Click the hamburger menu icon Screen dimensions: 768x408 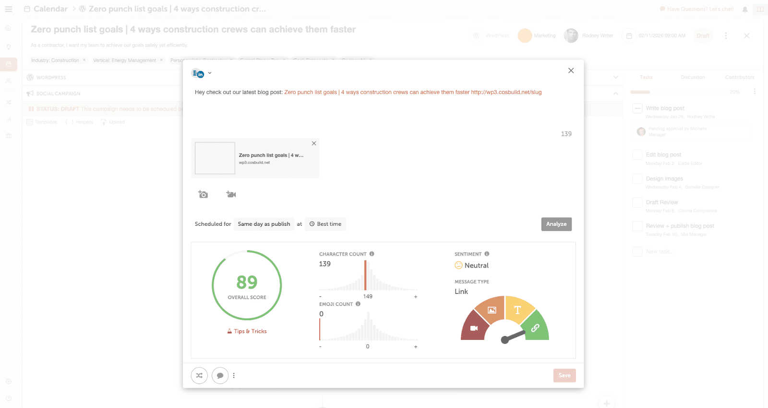point(9,9)
